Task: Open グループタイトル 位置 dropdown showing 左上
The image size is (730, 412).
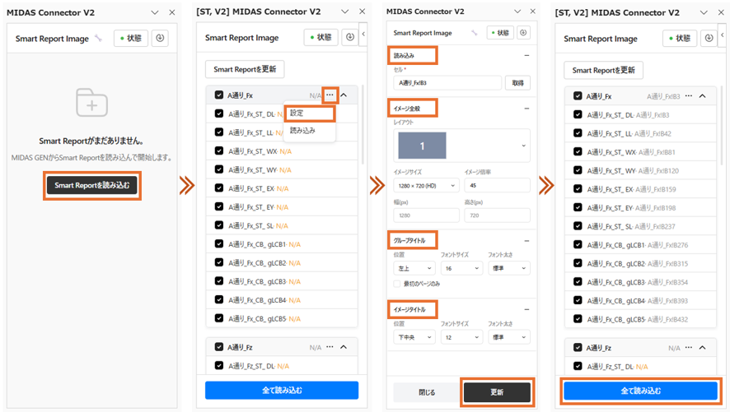Action: [414, 268]
